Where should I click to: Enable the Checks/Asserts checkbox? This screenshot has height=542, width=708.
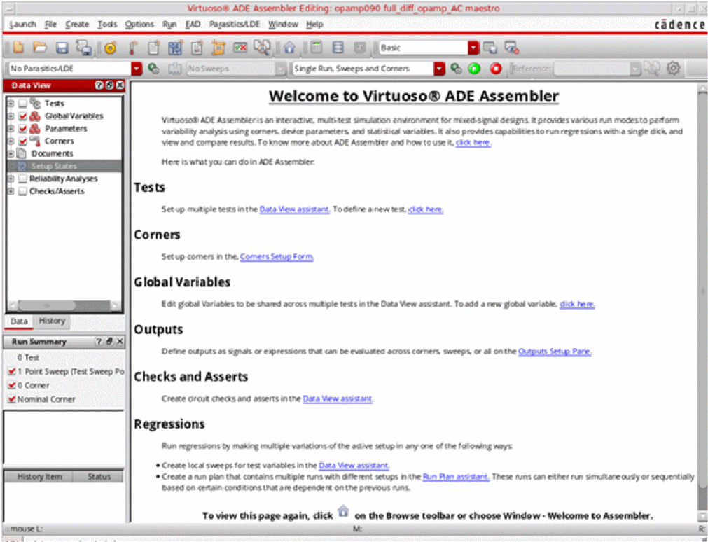tap(22, 191)
